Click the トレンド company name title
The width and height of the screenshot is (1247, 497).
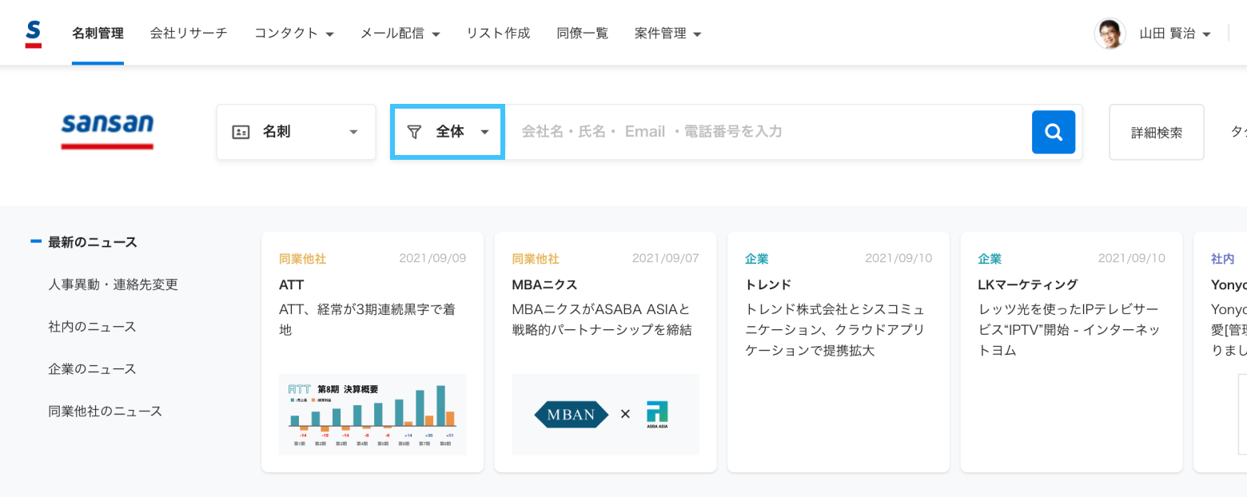pos(768,284)
